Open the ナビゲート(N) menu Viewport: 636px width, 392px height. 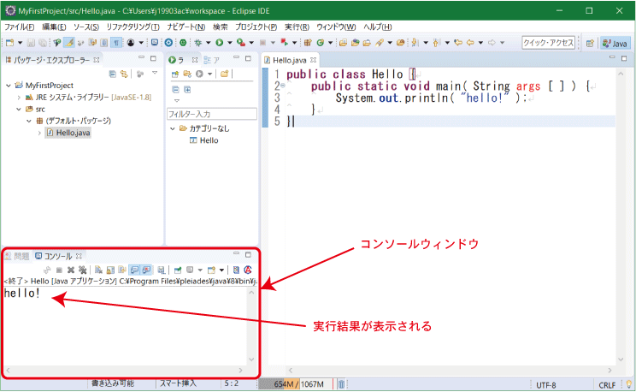click(186, 27)
